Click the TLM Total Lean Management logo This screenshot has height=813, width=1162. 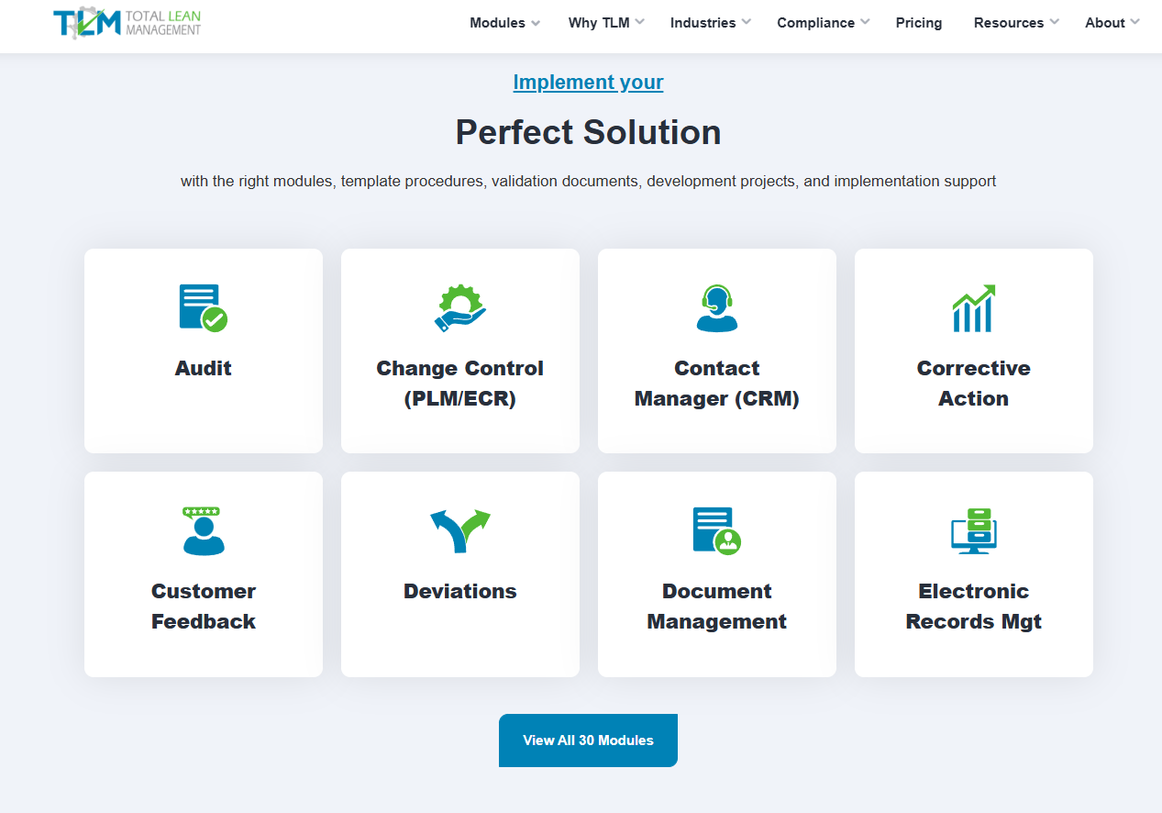pos(127,22)
